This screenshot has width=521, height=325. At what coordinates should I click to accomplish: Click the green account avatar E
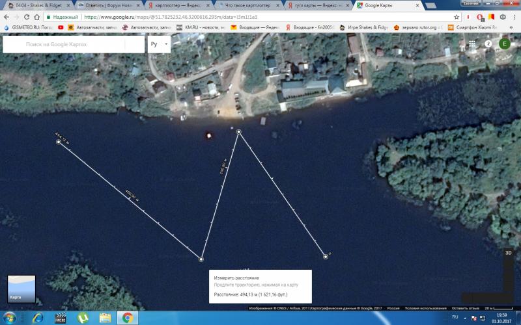(x=504, y=44)
